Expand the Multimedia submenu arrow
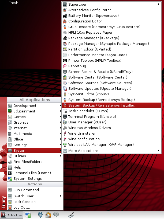 coord(60,133)
